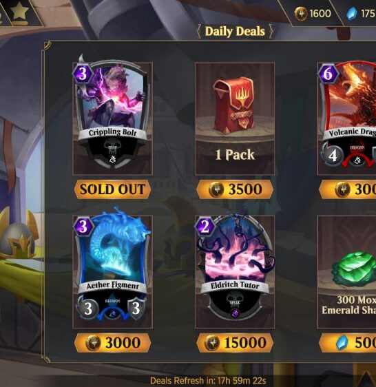This screenshot has height=387, width=376.
Task: Click the gold coin icon beside 1600
Action: coord(301,14)
